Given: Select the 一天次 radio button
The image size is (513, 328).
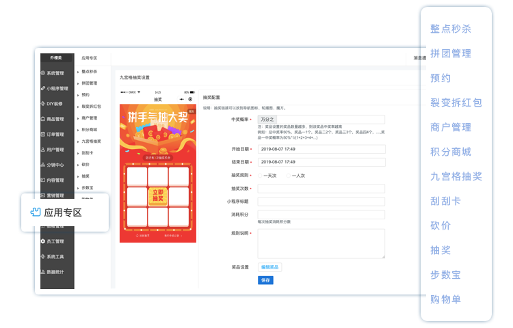Looking at the screenshot, I should click(x=260, y=176).
